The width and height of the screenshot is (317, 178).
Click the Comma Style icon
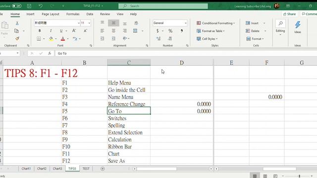click(x=182, y=31)
